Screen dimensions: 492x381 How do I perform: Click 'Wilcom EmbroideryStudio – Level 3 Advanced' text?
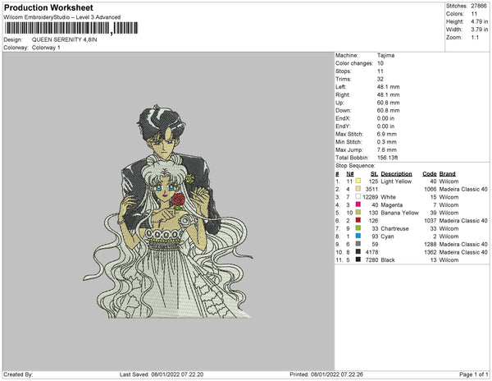coord(62,17)
